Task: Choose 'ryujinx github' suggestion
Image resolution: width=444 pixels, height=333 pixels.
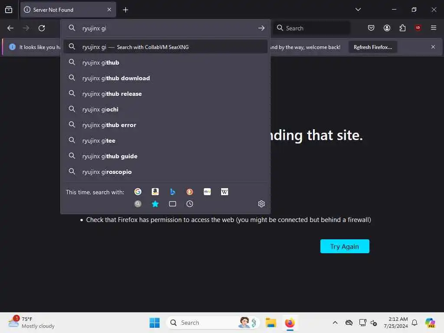Action: (166, 62)
